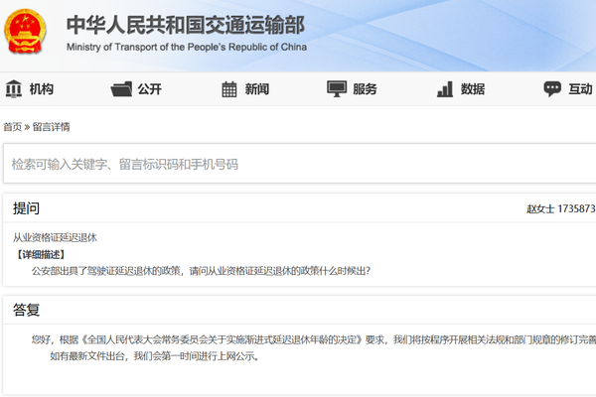Click the asker name 赵女士
The width and height of the screenshot is (596, 397).
(540, 209)
